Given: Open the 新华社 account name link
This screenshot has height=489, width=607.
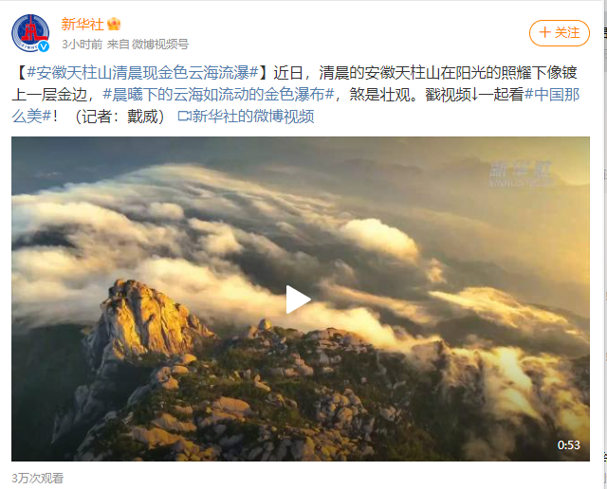Looking at the screenshot, I should (x=83, y=25).
